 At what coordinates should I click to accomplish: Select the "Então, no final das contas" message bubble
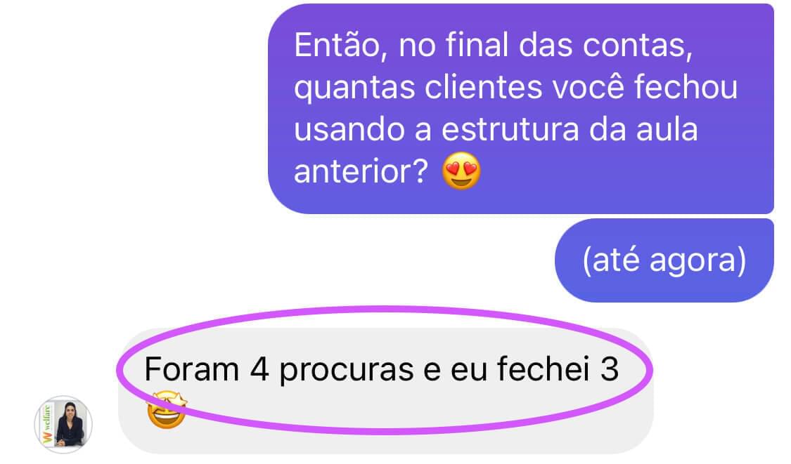(520, 109)
